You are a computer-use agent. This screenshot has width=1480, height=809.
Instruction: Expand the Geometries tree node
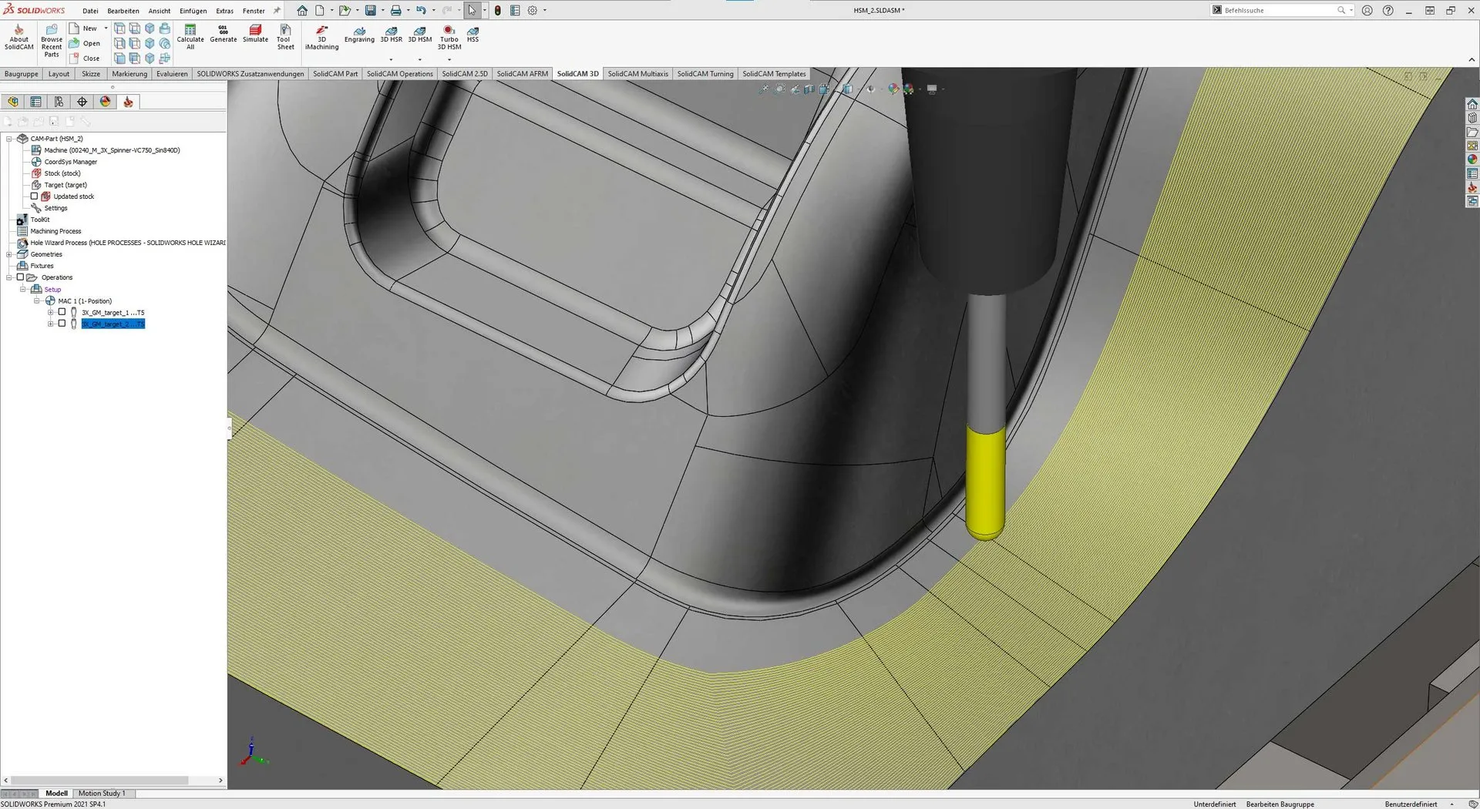9,254
